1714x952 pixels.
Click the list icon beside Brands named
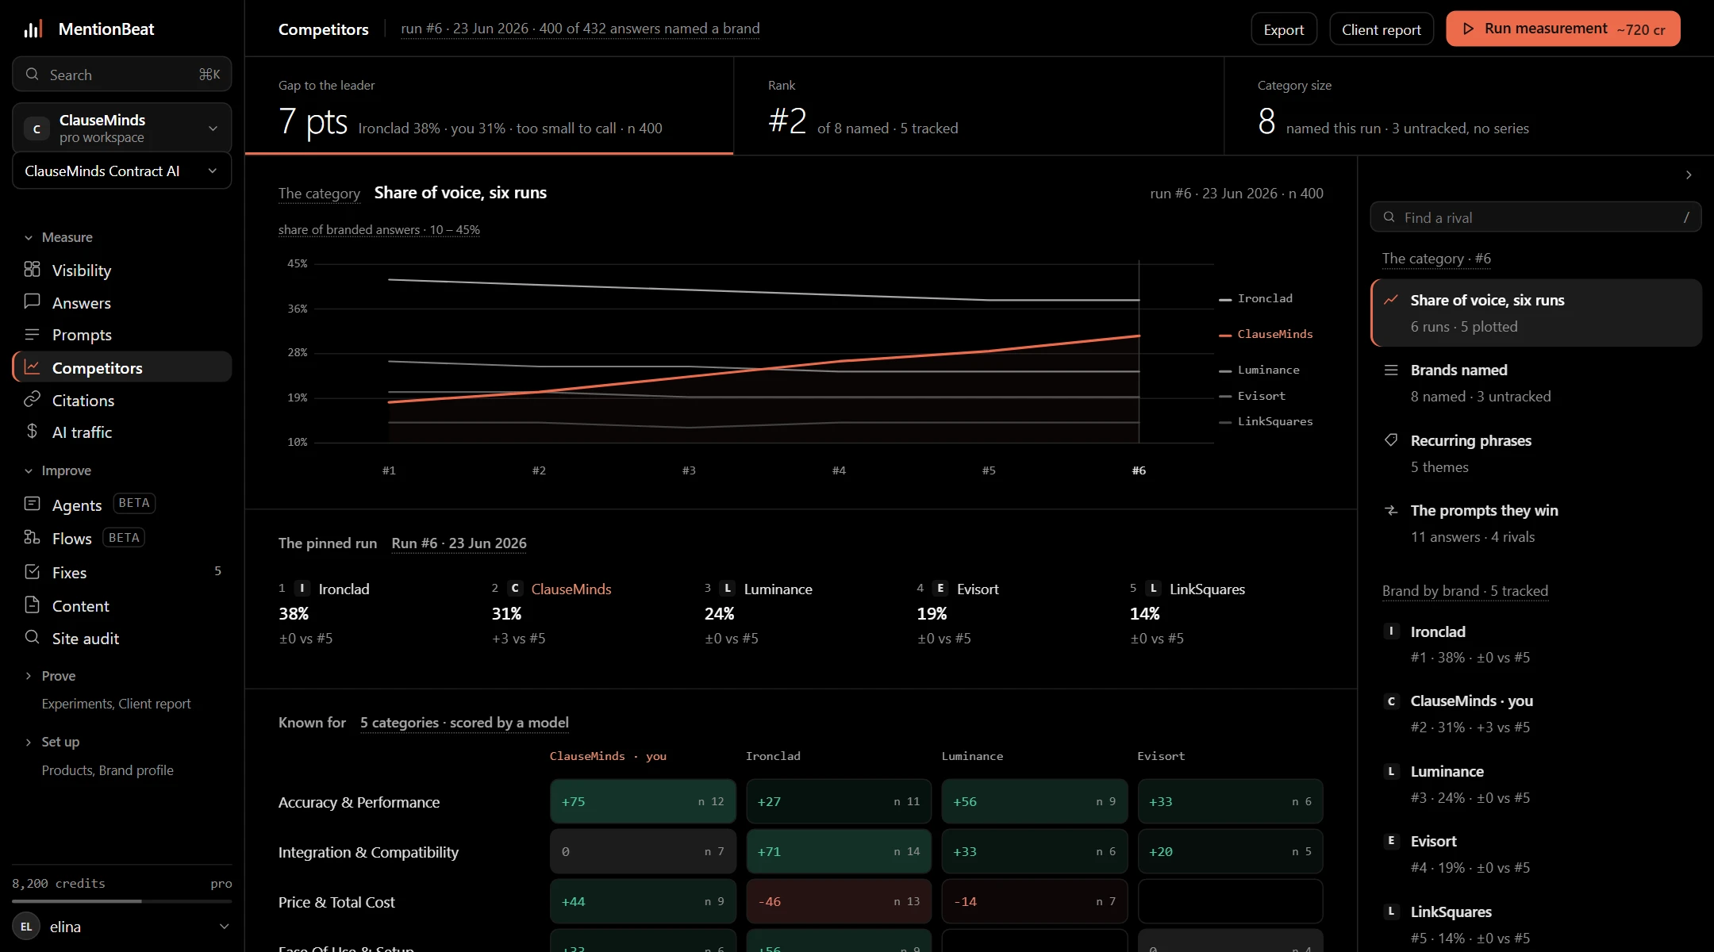click(x=1391, y=370)
